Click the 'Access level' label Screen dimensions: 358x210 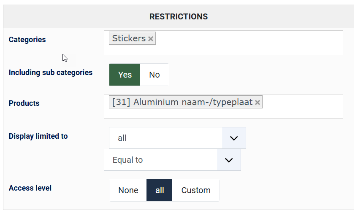tap(30, 188)
